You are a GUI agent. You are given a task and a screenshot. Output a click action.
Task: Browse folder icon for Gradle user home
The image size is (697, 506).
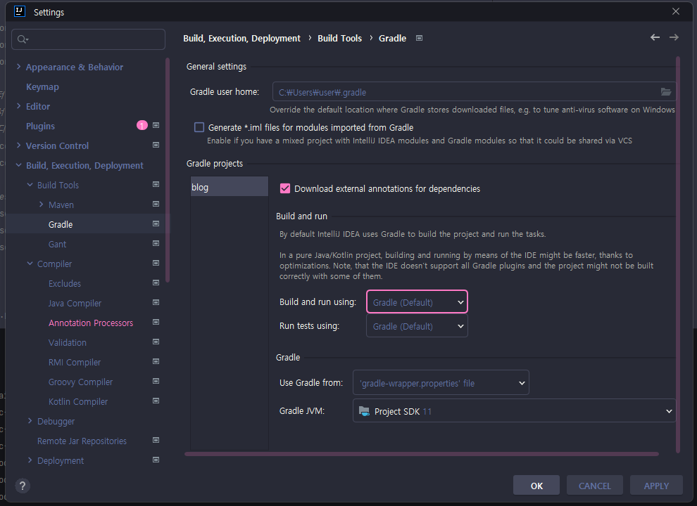coord(665,92)
